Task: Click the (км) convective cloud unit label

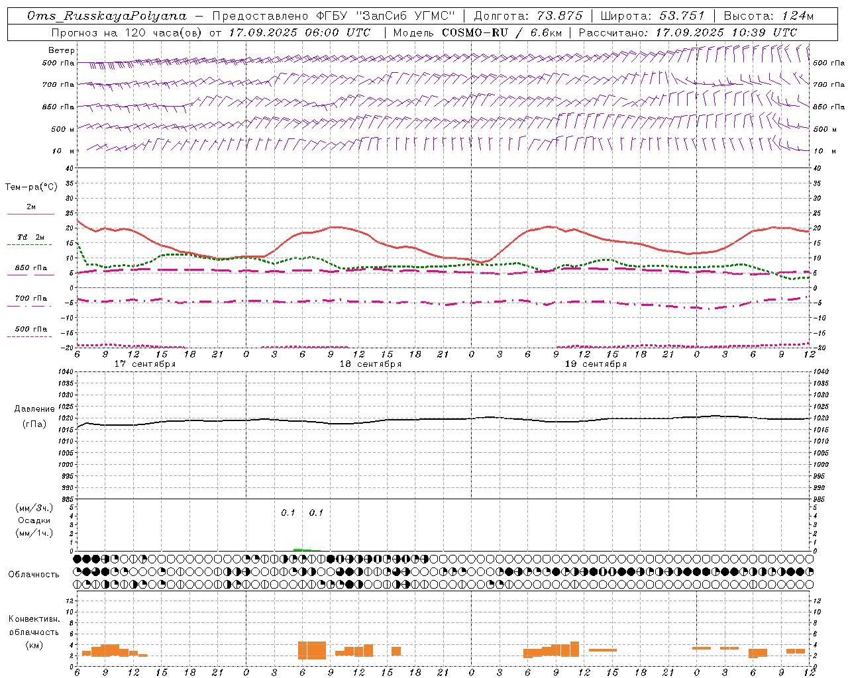Action: [34, 645]
